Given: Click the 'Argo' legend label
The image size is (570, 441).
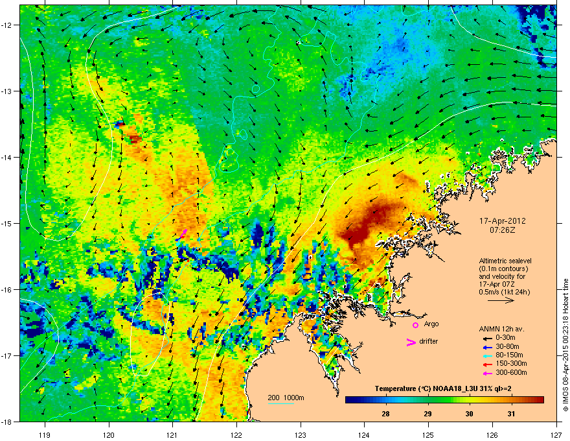Looking at the screenshot, I should pyautogui.click(x=431, y=324).
